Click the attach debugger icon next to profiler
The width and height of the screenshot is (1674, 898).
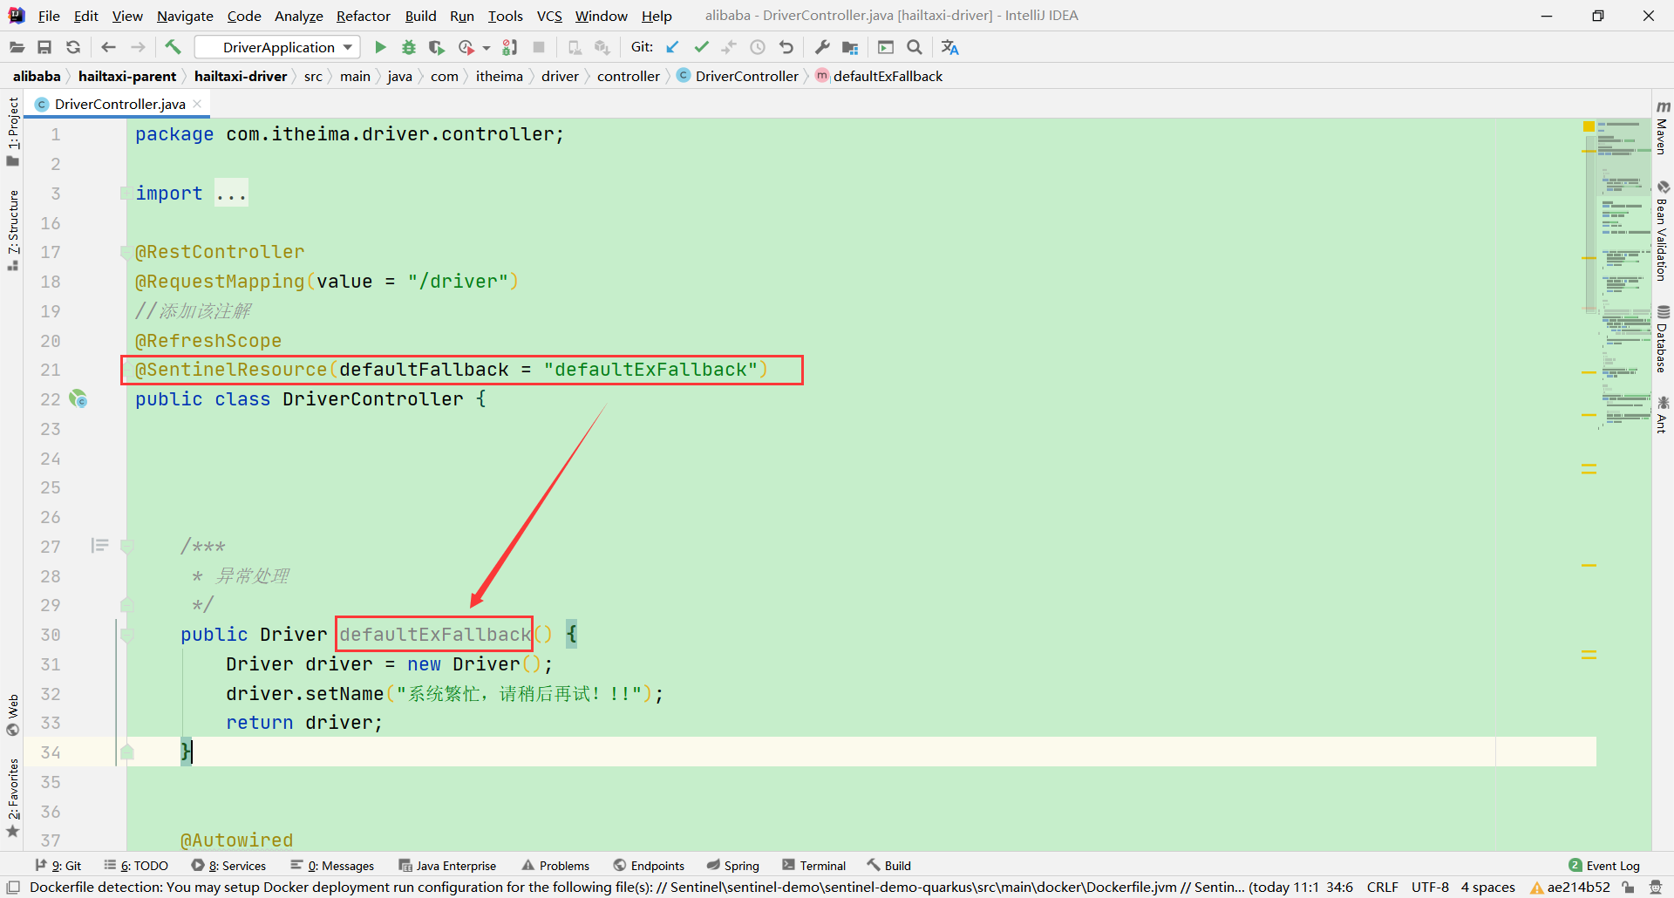[x=510, y=47]
